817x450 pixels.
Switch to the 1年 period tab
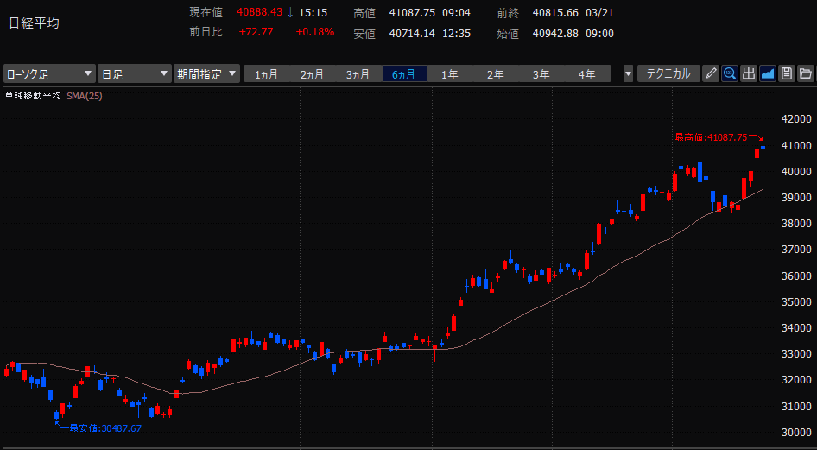pos(450,74)
